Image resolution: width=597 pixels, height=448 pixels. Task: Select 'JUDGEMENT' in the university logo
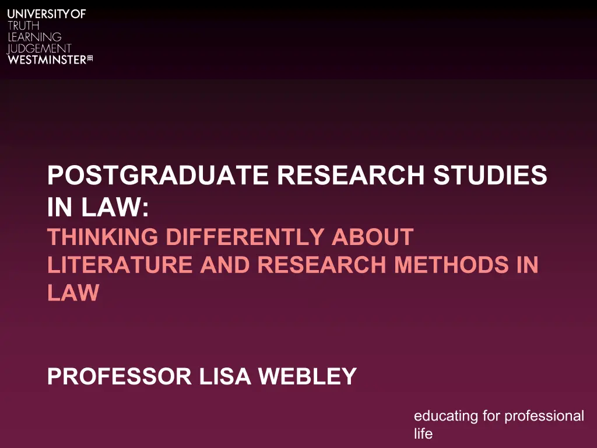click(39, 48)
